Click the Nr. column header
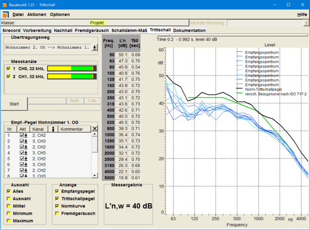 pos(10,129)
